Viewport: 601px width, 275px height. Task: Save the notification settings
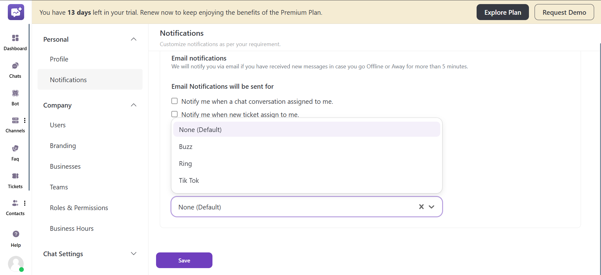coord(184,260)
